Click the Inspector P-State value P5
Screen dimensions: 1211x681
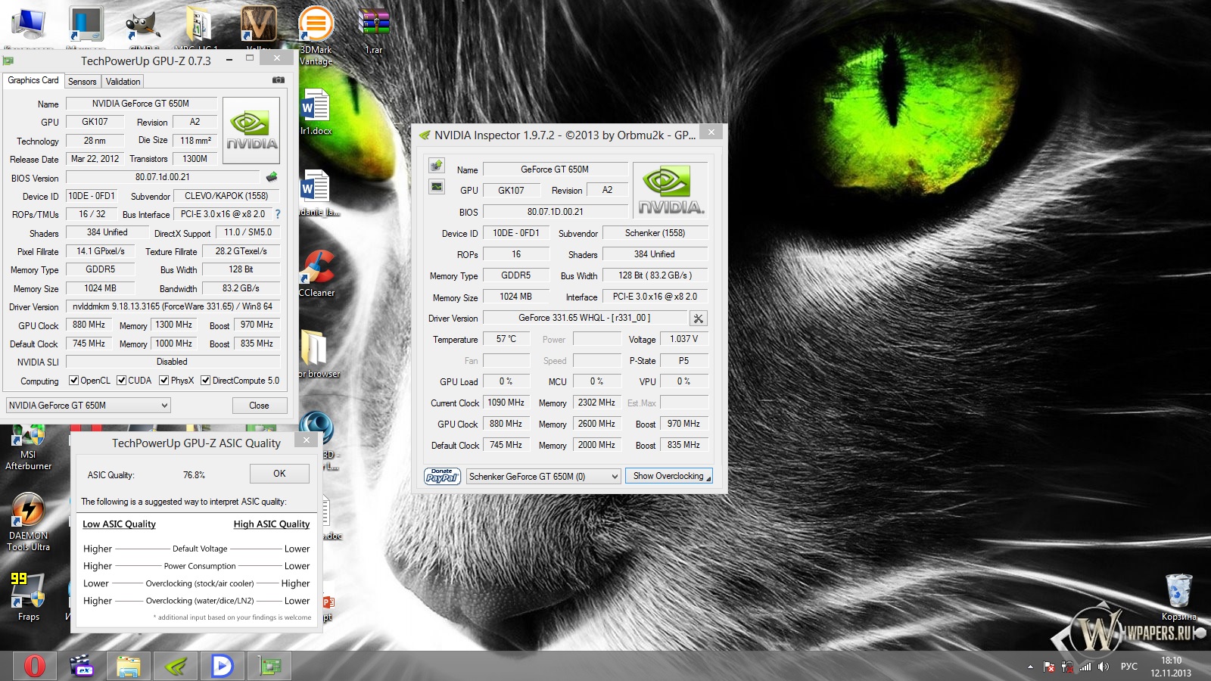(x=683, y=360)
